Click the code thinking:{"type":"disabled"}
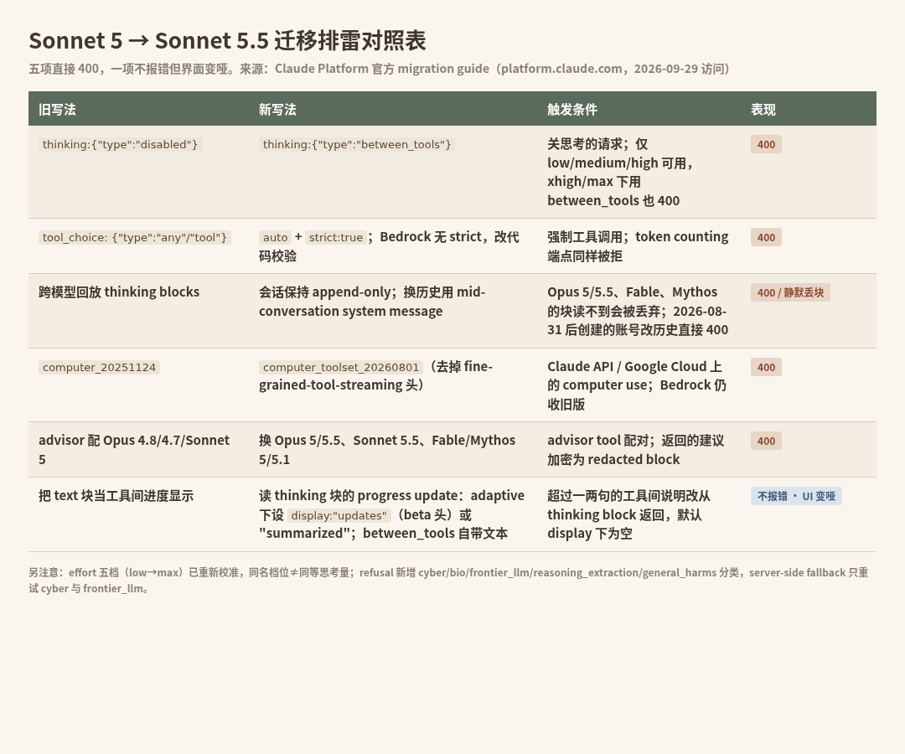 tap(120, 144)
